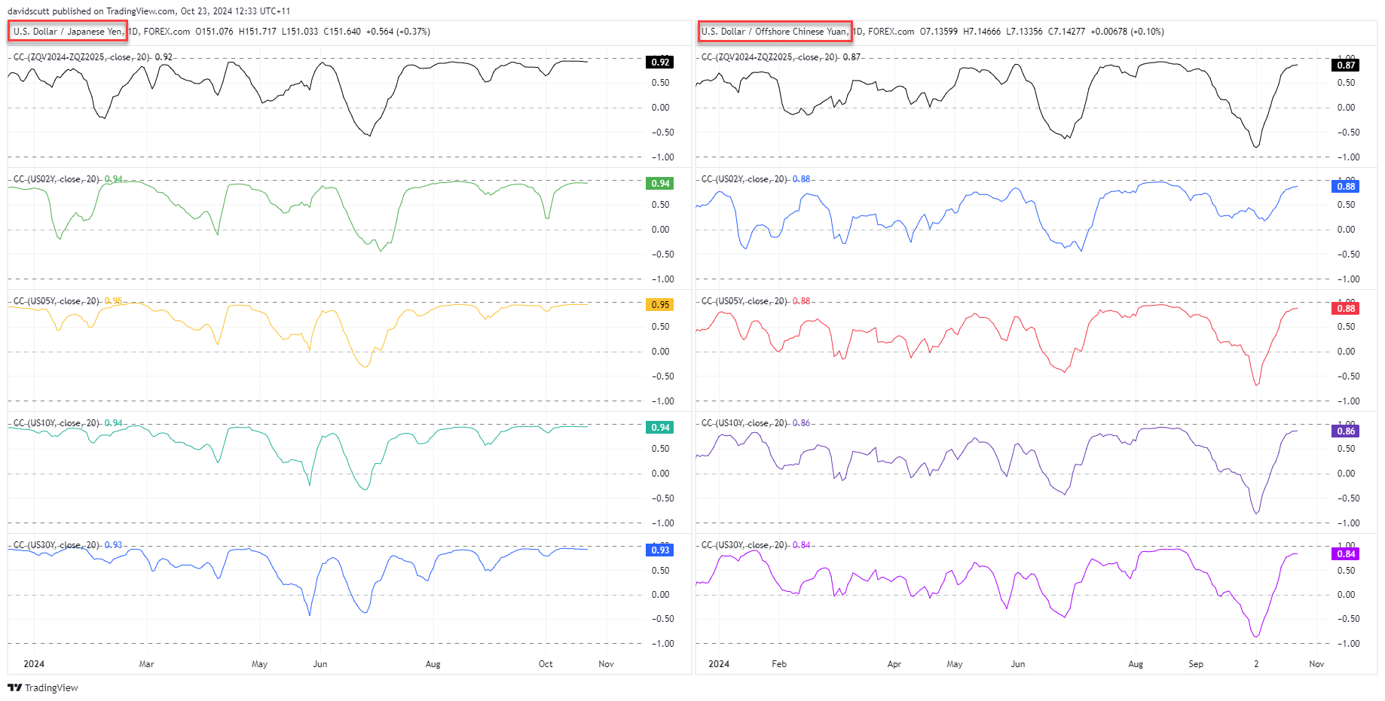Click the USD/CNH low value L7.13356
The image size is (1385, 701).
1024,32
